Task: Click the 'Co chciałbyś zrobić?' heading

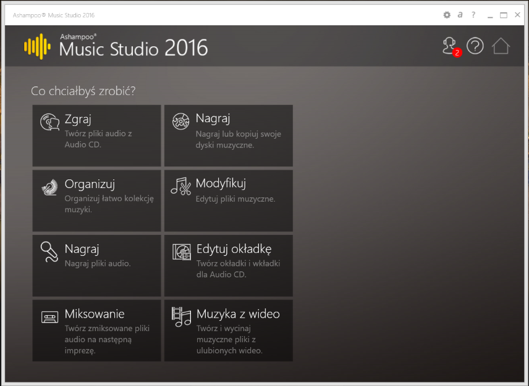Action: pyautogui.click(x=83, y=91)
